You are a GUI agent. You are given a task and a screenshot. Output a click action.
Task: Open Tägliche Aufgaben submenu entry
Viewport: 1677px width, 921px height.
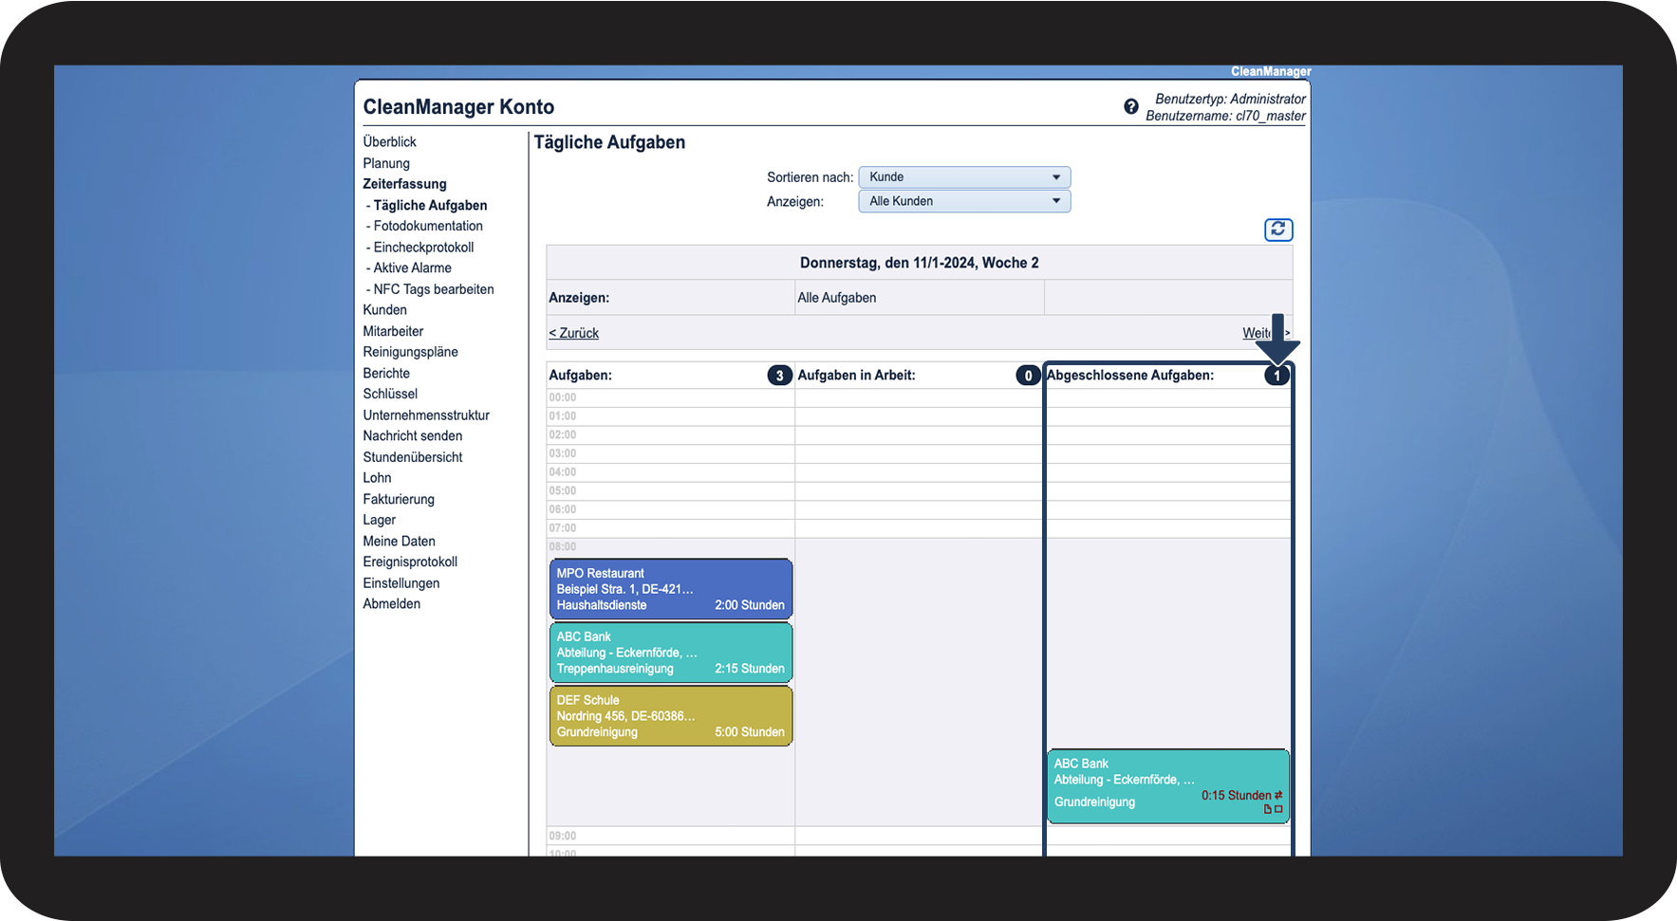pyautogui.click(x=430, y=205)
